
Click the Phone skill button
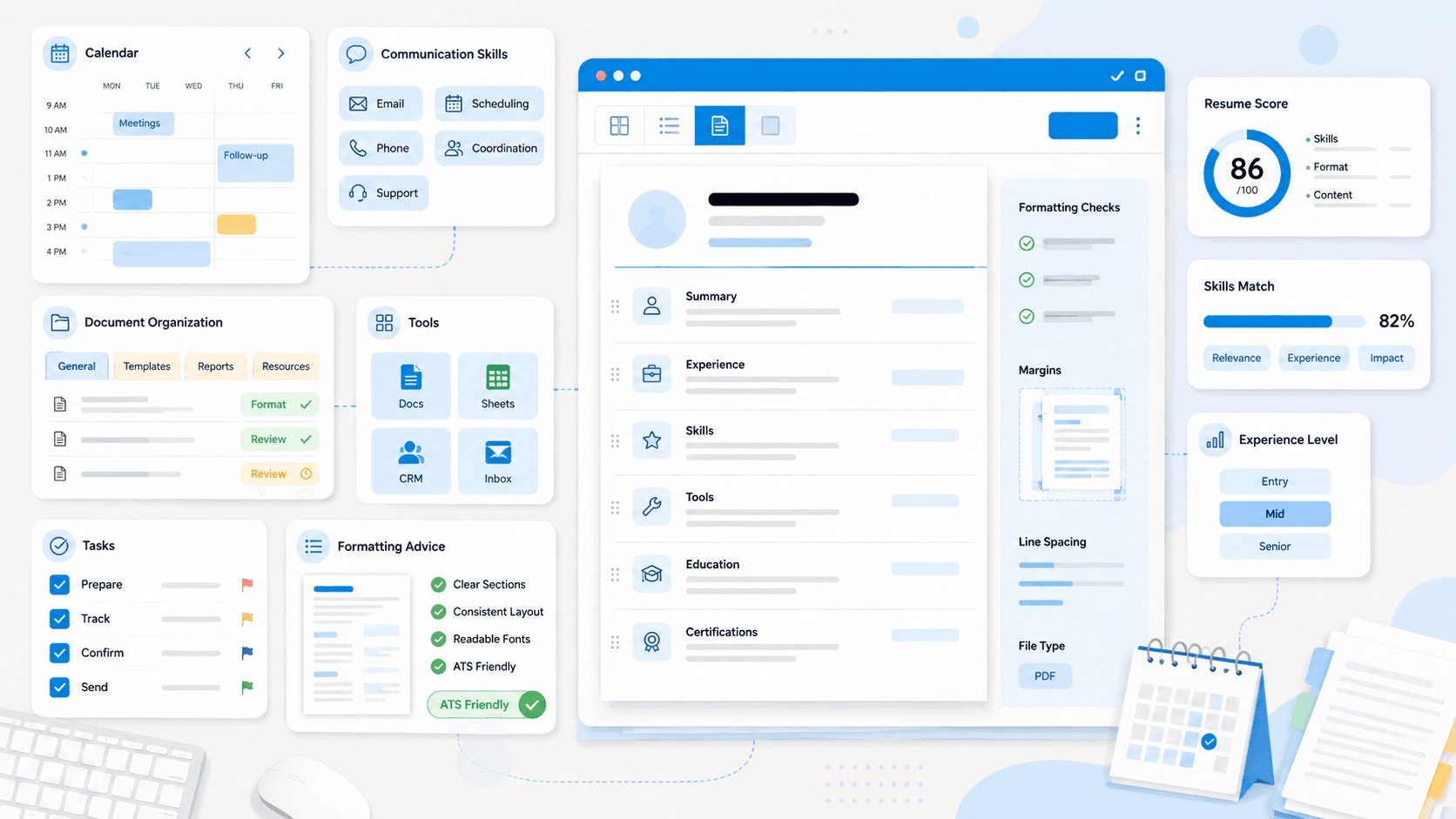pos(381,148)
